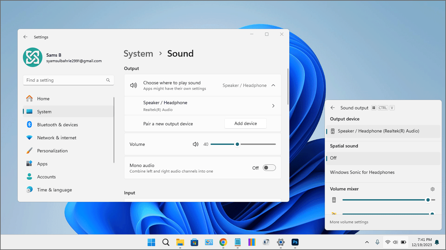This screenshot has height=250, width=446.
Task: Click the microphone icon in system tray
Action: coord(377,242)
